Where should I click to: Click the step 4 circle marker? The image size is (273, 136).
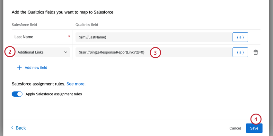pyautogui.click(x=256, y=119)
